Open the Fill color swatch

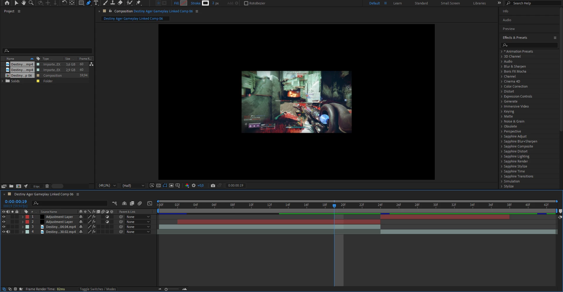click(x=184, y=3)
